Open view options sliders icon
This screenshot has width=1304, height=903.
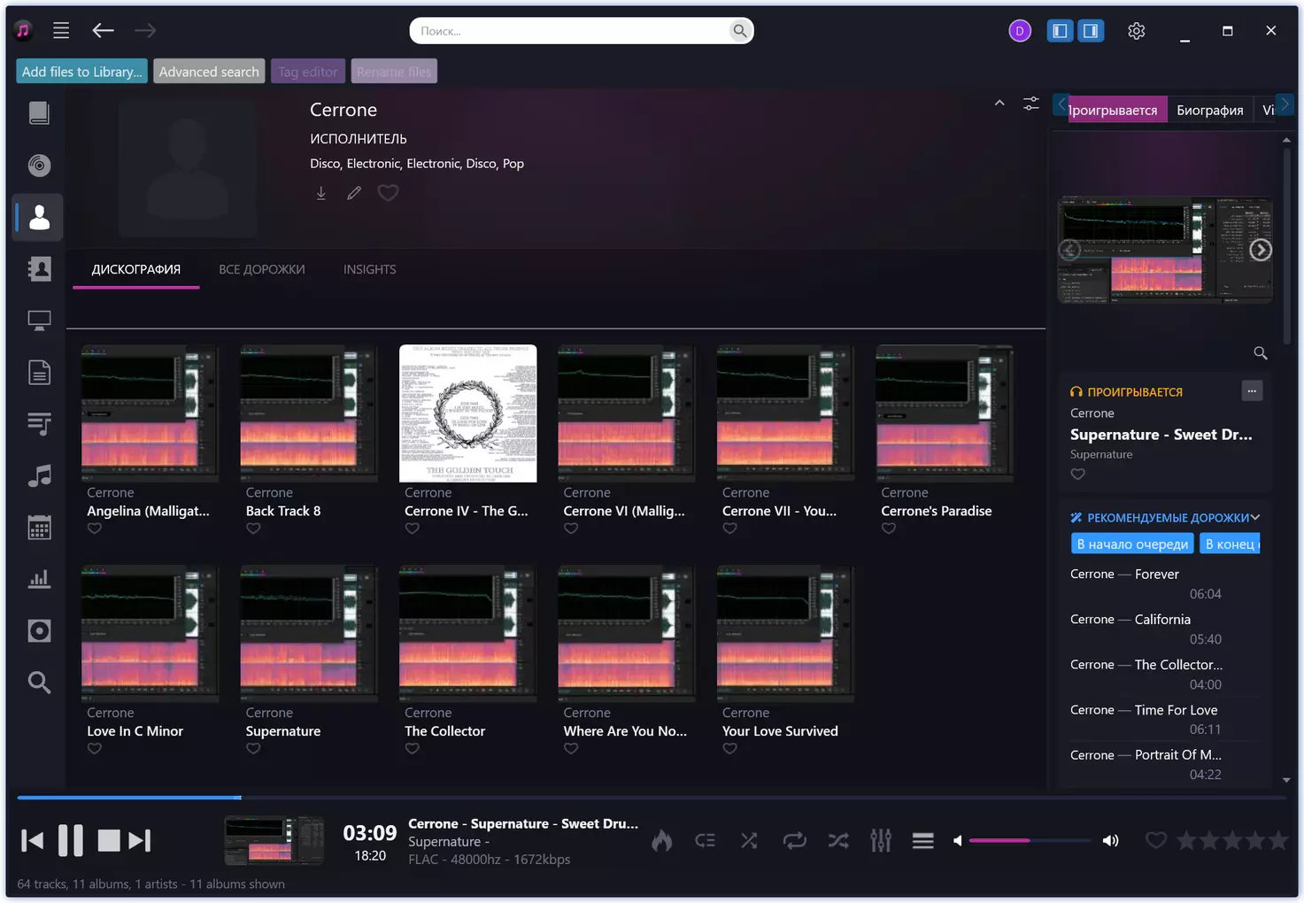coord(1031,104)
